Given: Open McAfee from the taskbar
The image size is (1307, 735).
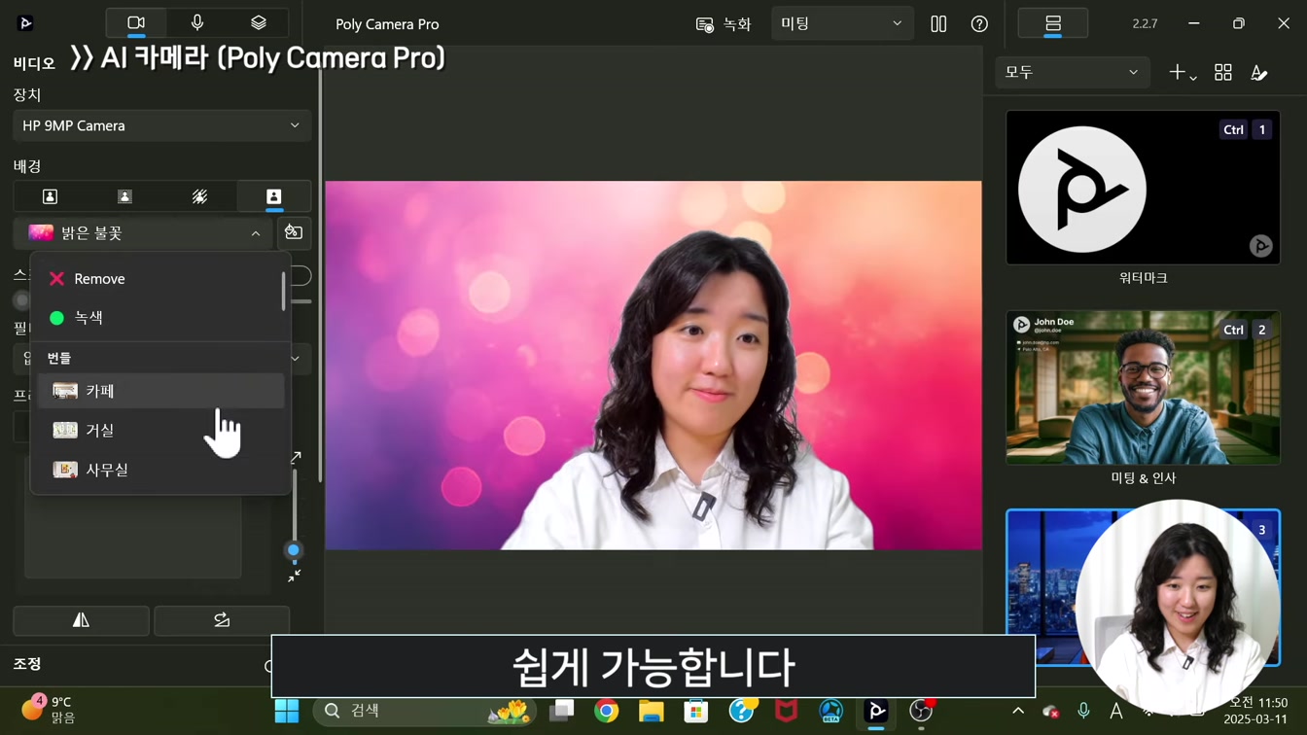Looking at the screenshot, I should [x=786, y=711].
